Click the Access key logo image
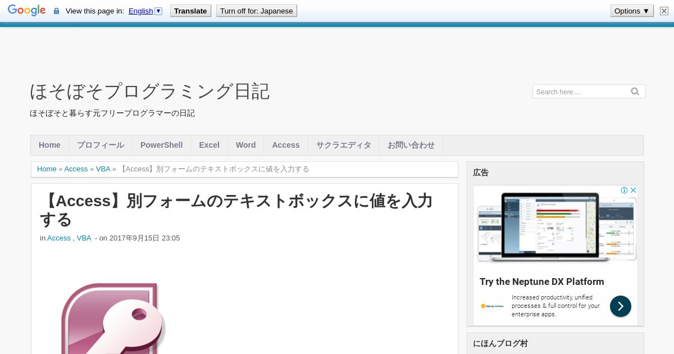Image resolution: width=674 pixels, height=354 pixels. pyautogui.click(x=113, y=319)
